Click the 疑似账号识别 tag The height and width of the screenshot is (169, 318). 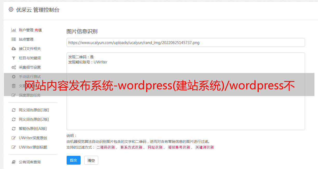pyautogui.click(x=179, y=147)
